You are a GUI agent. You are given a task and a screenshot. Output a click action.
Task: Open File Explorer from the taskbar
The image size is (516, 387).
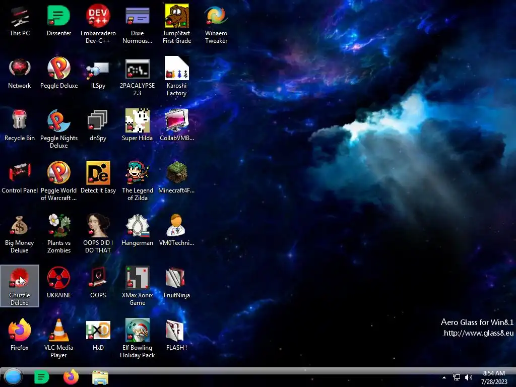coord(100,377)
